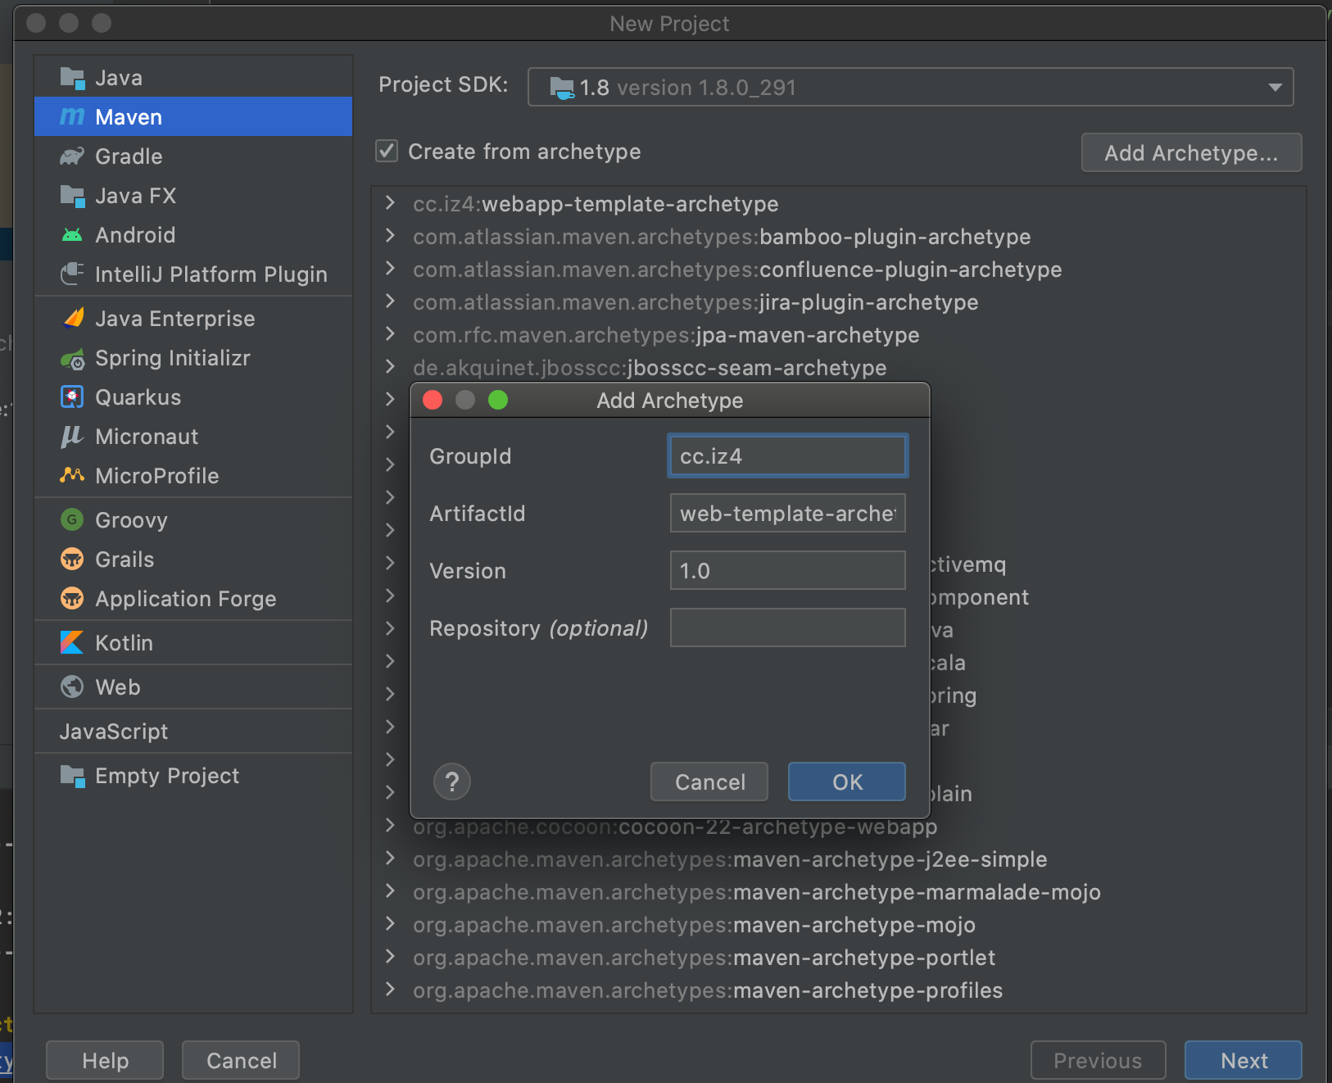Expand the maven-archetype-marmalade-mojo node
Viewport: 1332px width, 1083px height.
point(391,891)
